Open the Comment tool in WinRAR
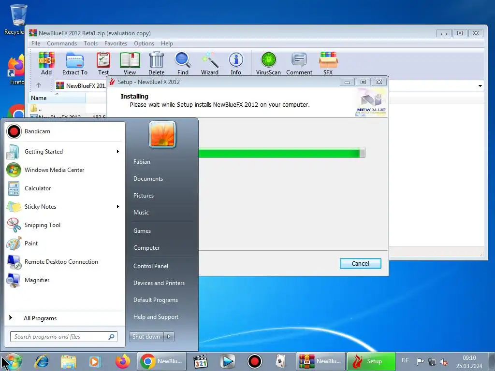Screen dimensions: 495x371 299,63
